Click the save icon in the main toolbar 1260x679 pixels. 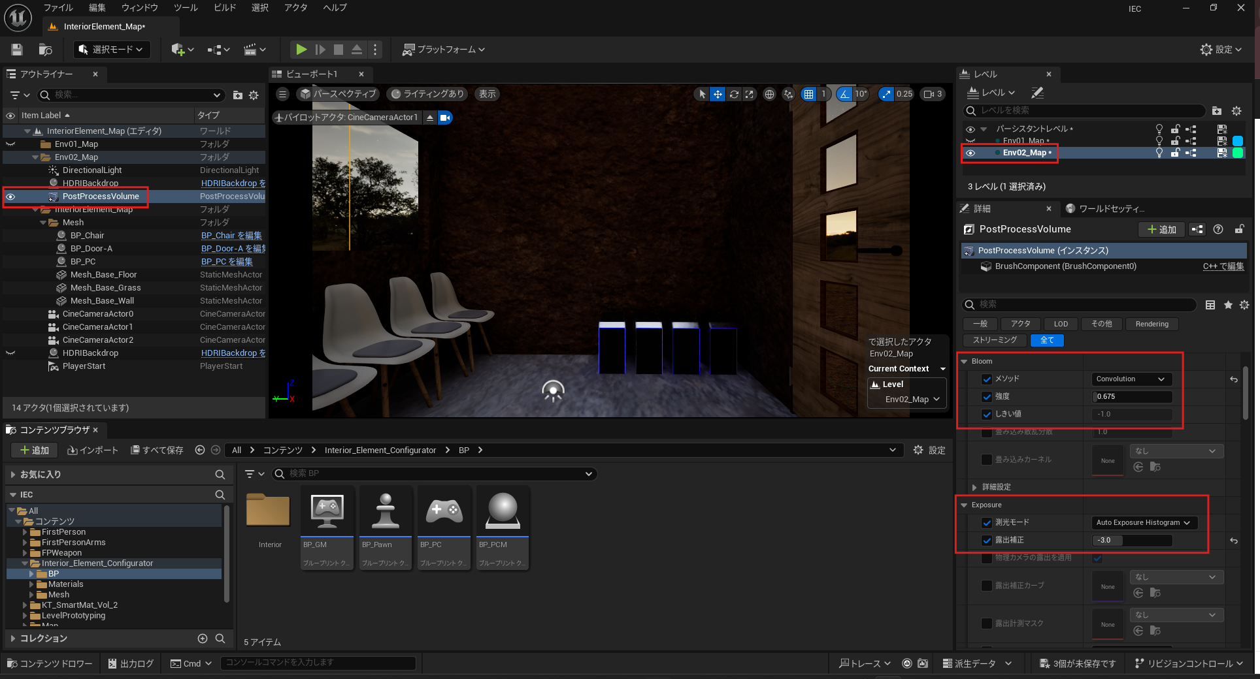click(17, 50)
